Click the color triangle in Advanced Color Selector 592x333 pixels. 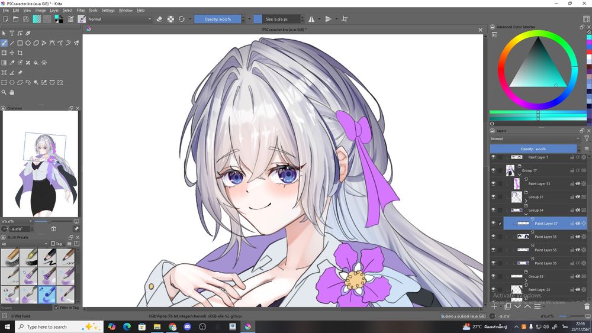coord(538,67)
